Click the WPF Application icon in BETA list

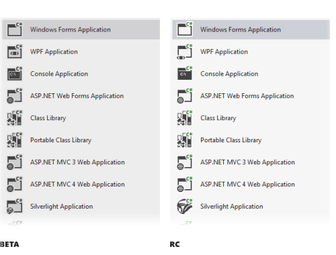15,52
